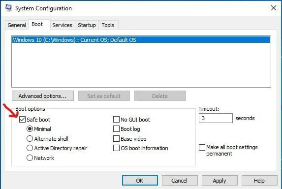The image size is (282, 189).
Task: Select the Minimal radio button
Action: click(x=30, y=129)
